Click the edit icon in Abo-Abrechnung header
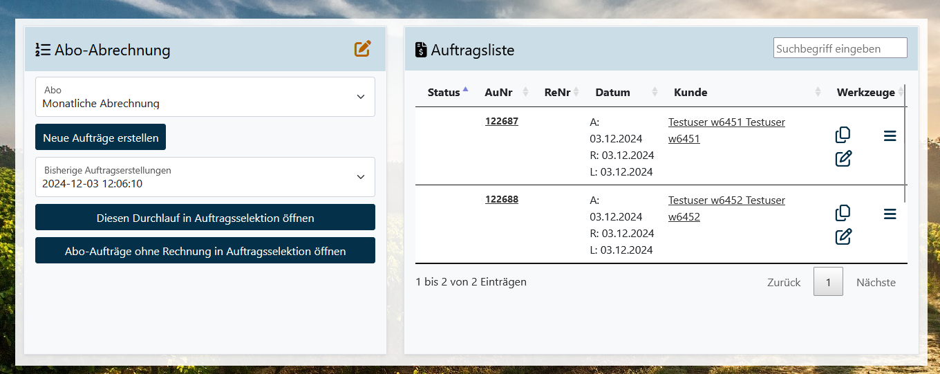Screen dimensions: 940x374 [x=363, y=49]
